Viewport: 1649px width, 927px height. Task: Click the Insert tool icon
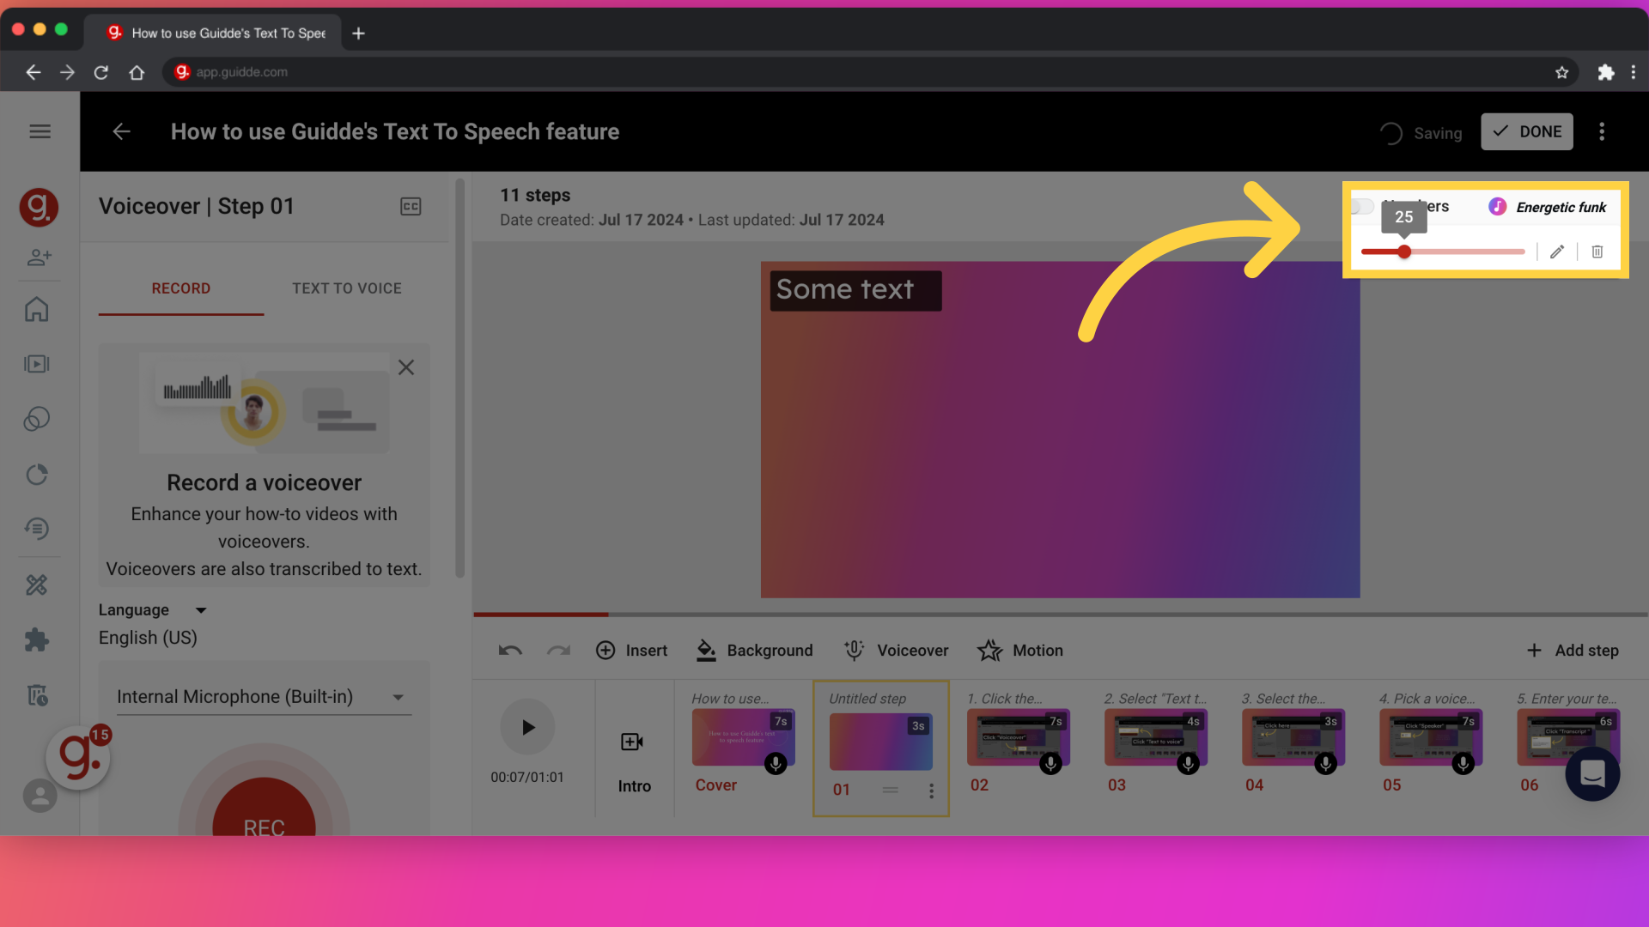pos(605,650)
